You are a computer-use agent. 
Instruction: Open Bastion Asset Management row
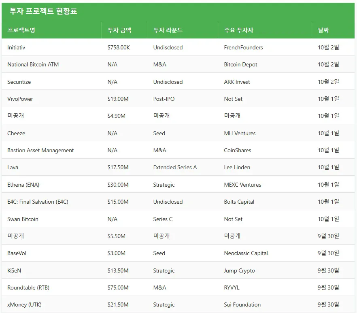(x=40, y=150)
